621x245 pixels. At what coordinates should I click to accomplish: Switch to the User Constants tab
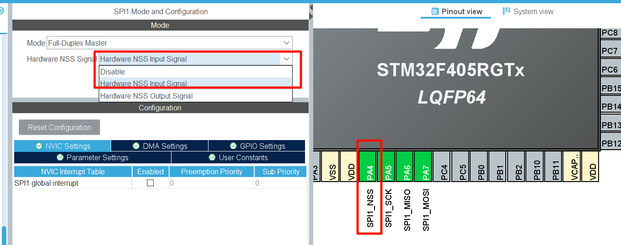pos(238,157)
